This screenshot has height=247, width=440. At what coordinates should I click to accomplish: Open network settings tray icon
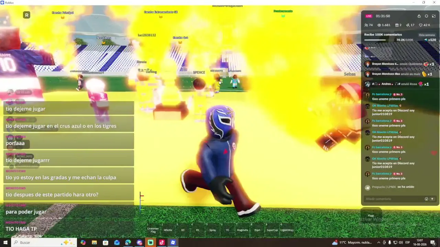395,243
